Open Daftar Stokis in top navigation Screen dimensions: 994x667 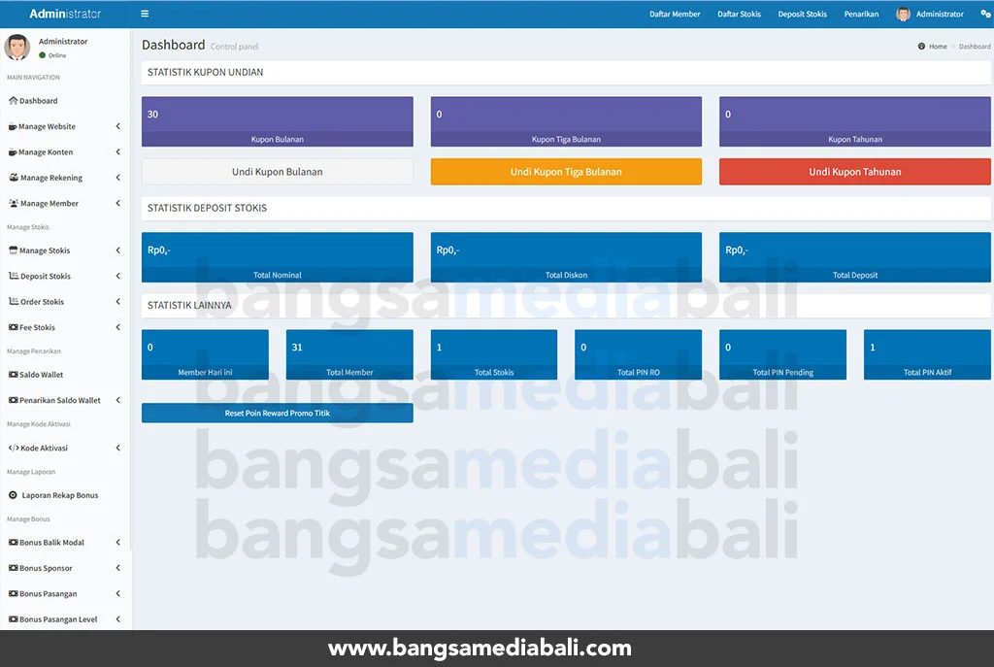pyautogui.click(x=739, y=14)
